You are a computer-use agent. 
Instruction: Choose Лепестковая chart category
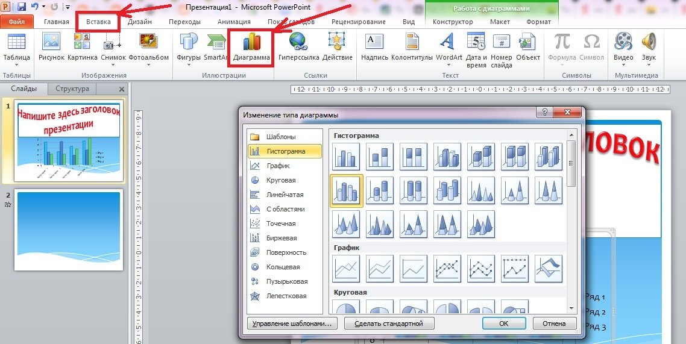(285, 296)
